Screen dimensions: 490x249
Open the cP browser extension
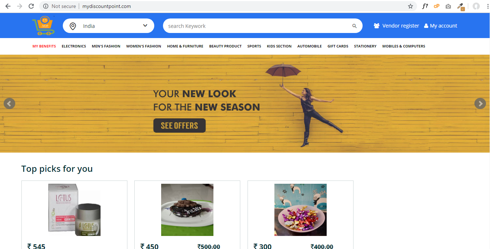(x=437, y=6)
